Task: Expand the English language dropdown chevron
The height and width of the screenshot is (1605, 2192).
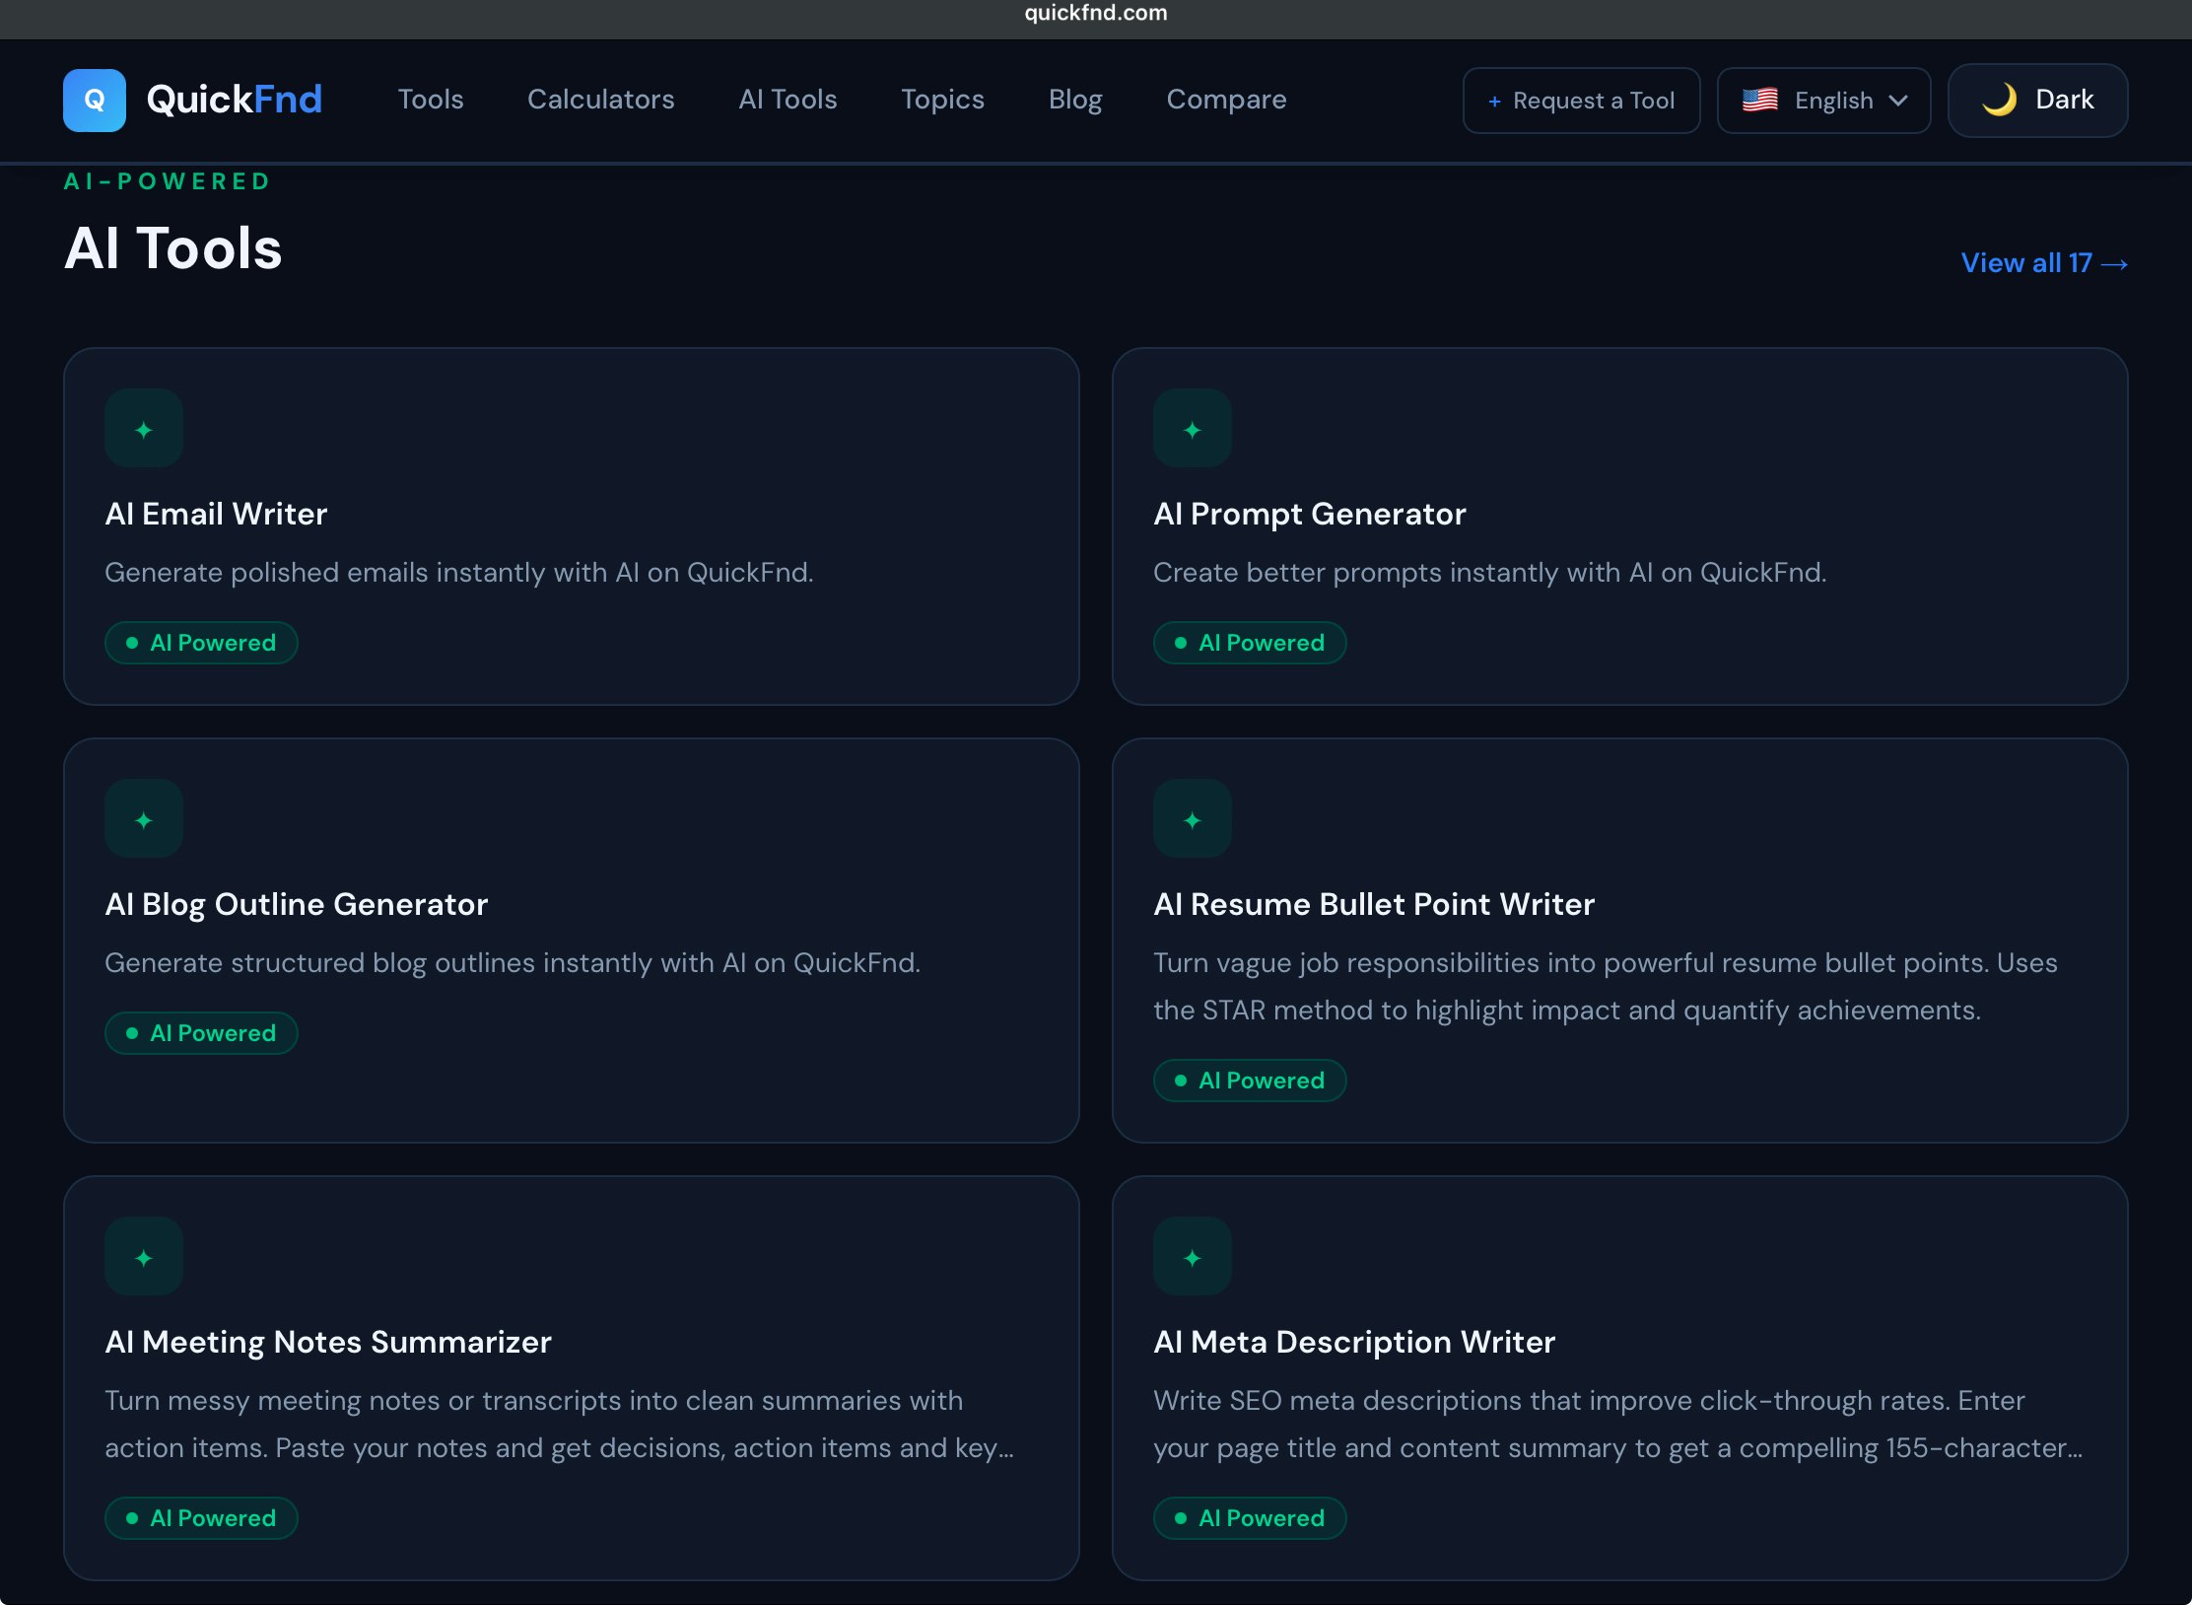Action: pos(1898,101)
